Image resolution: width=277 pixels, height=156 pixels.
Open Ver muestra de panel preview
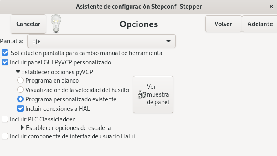tap(153, 94)
